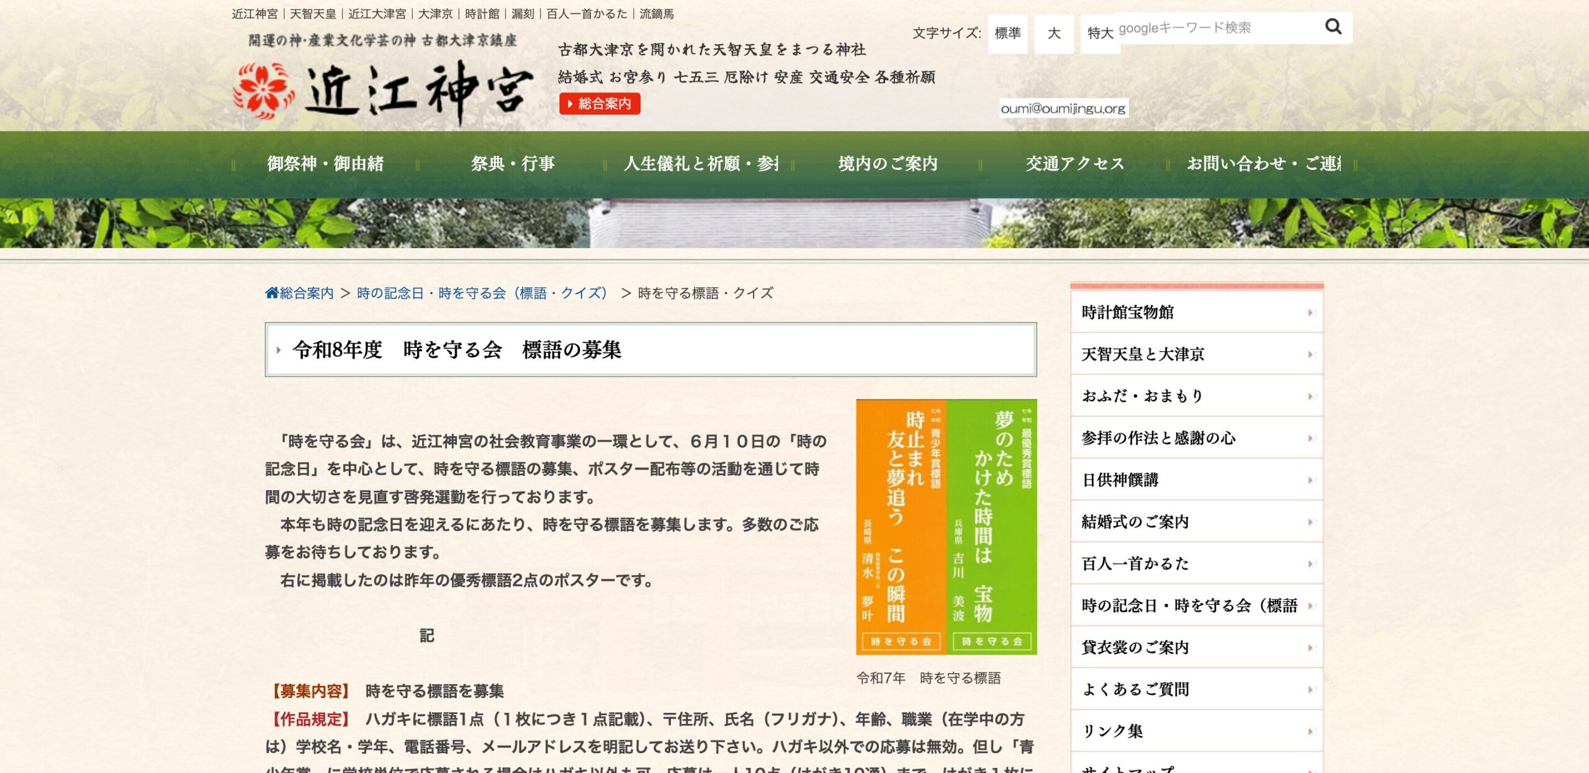Click arrow icon beside 結婚式のご案内

[x=1310, y=522]
